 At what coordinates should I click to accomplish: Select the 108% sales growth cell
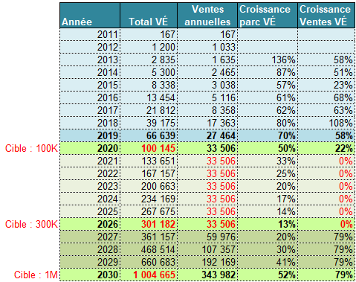[x=326, y=123]
